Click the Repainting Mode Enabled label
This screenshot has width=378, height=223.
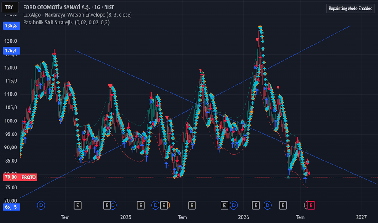[350, 9]
